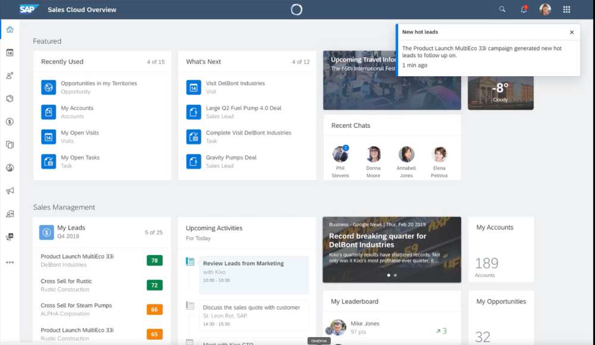This screenshot has width=595, height=345.
Task: Open the globe icon in the left sidebar
Action: pos(10,168)
